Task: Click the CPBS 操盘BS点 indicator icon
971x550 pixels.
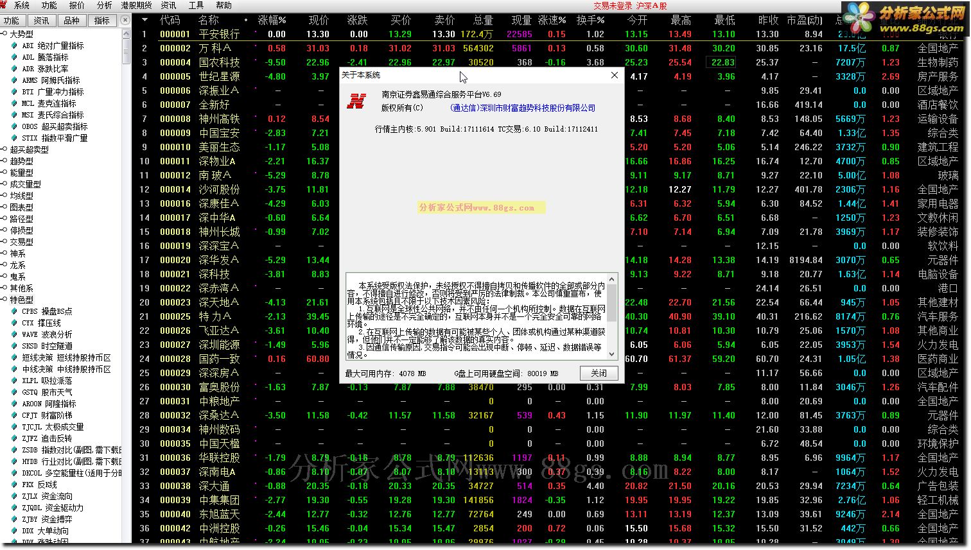Action: pyautogui.click(x=15, y=311)
